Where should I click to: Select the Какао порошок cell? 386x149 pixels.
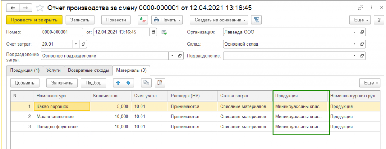[62, 106]
